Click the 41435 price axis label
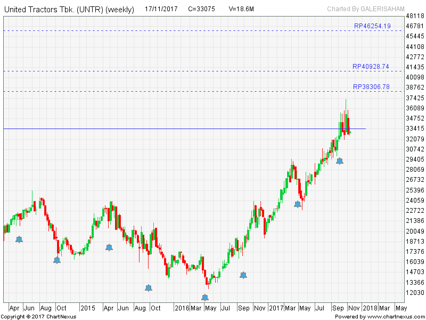Viewport: 426px width, 320px height. [x=415, y=67]
